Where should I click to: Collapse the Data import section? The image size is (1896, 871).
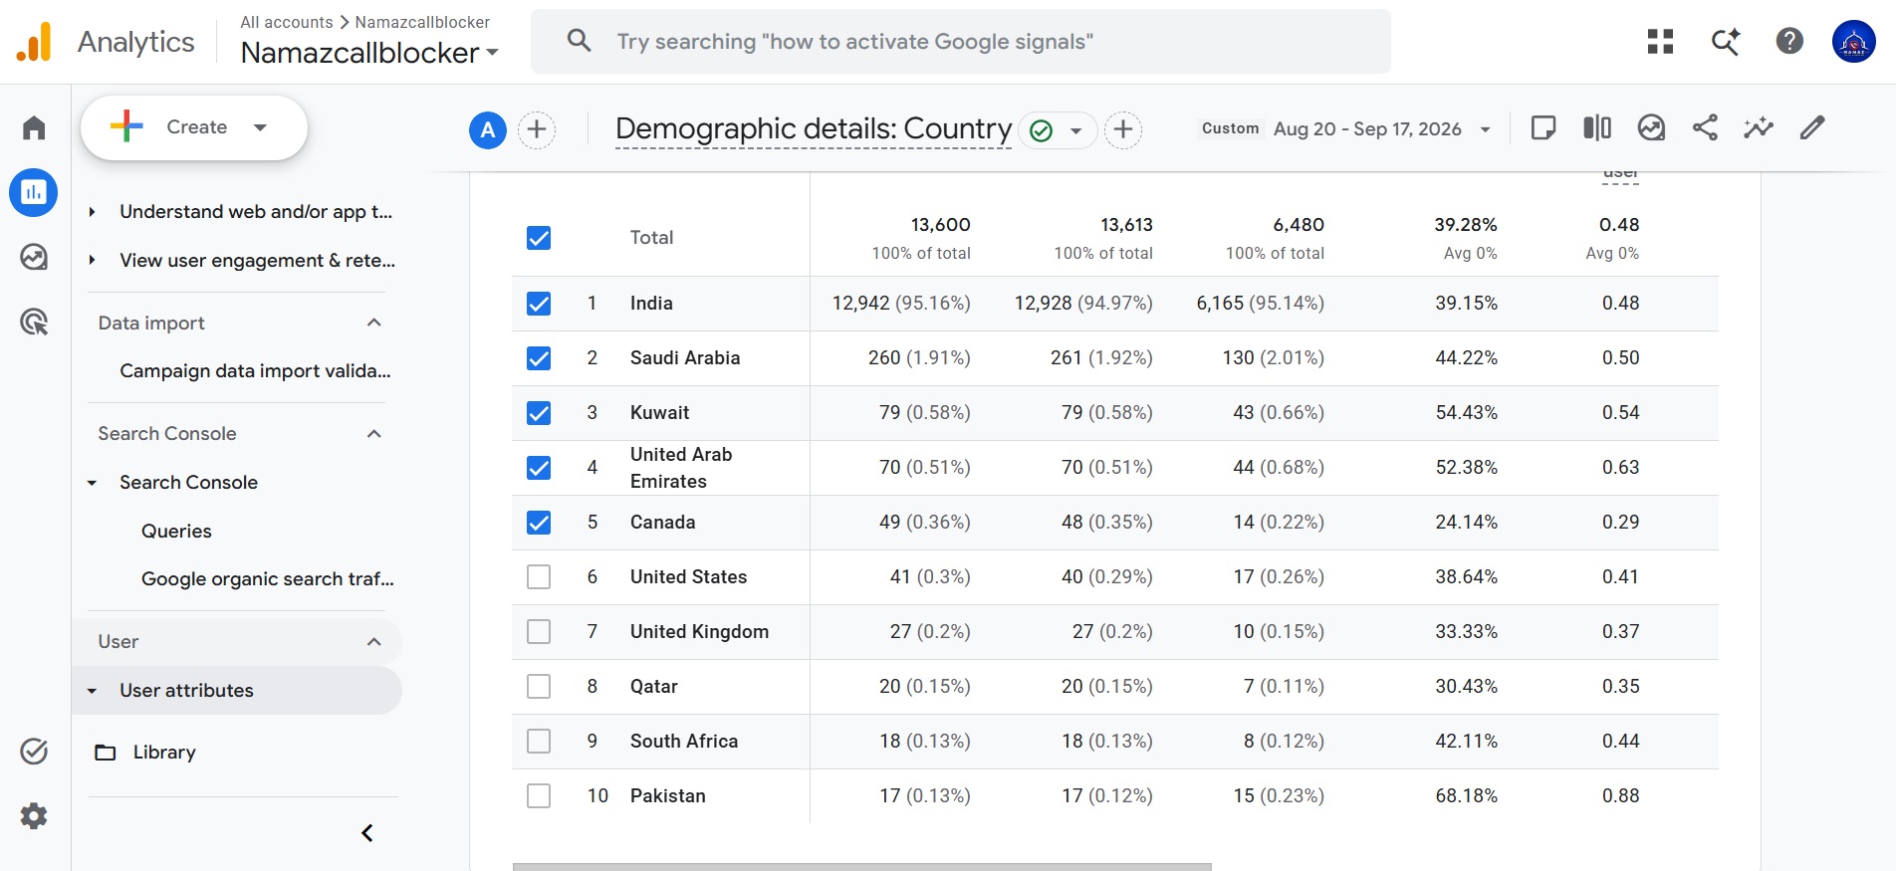tap(374, 323)
